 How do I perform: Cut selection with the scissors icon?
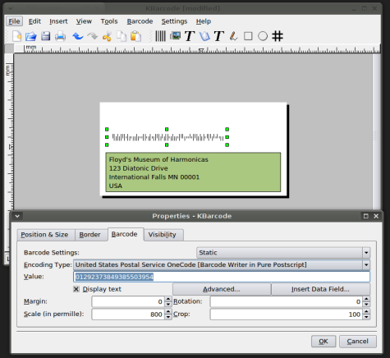(x=107, y=36)
